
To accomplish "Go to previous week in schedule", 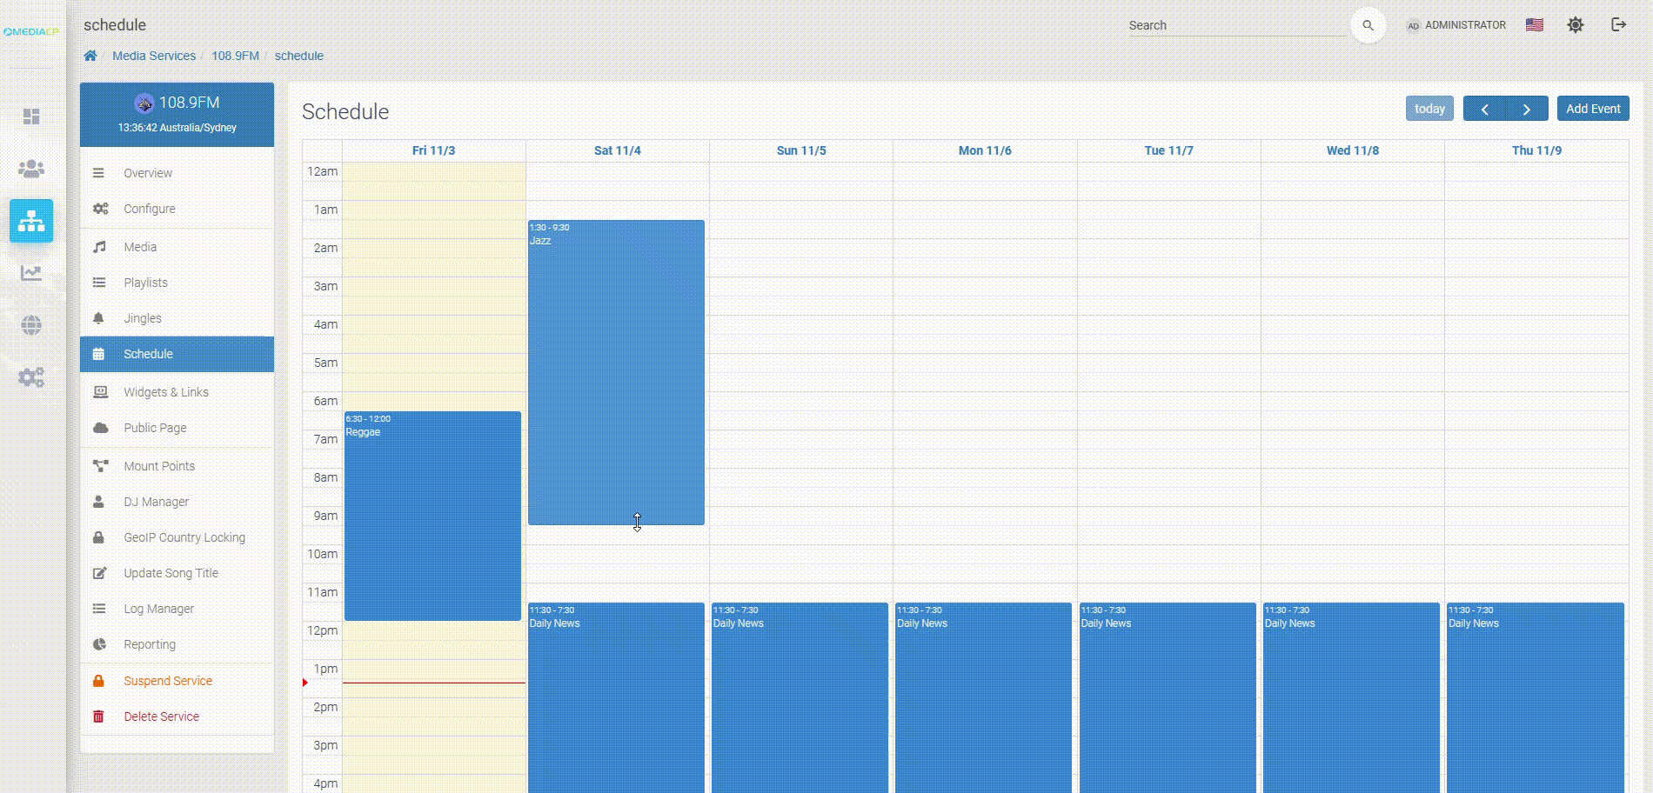I will click(1484, 109).
